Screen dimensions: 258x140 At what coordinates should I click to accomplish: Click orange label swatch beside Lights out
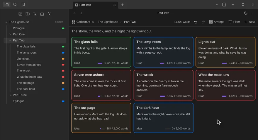pos(63,59)
